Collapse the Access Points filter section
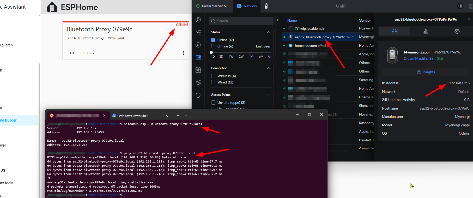This screenshot has width=473, height=198. (x=269, y=94)
